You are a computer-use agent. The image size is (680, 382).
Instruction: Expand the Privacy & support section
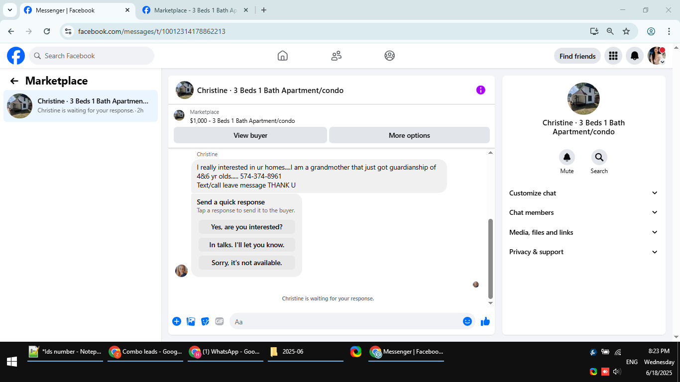coord(583,252)
